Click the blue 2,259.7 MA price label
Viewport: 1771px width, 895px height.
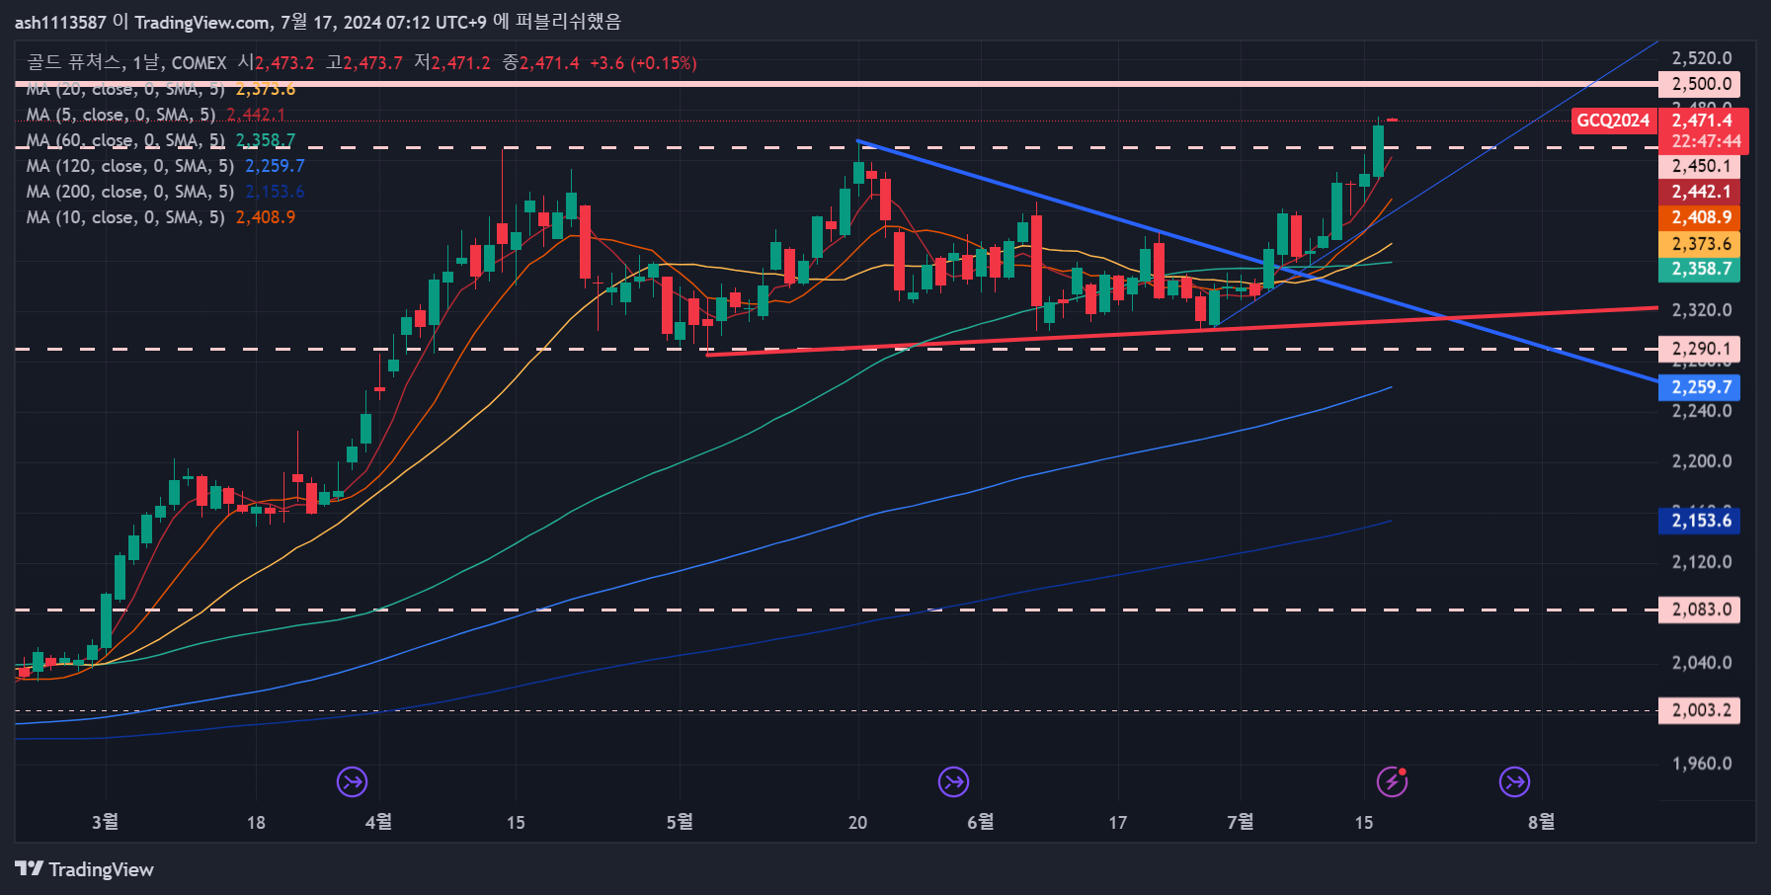tap(1700, 387)
